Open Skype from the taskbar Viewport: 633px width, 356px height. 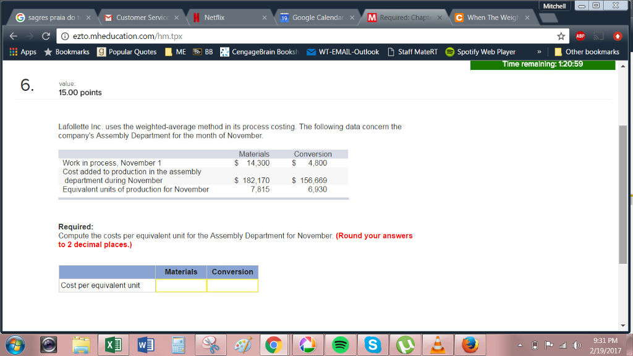372,345
